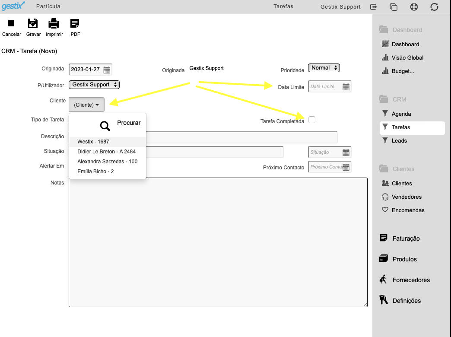This screenshot has width=451, height=337.
Task: Open the duplicate windows icon in header
Action: pyautogui.click(x=394, y=7)
